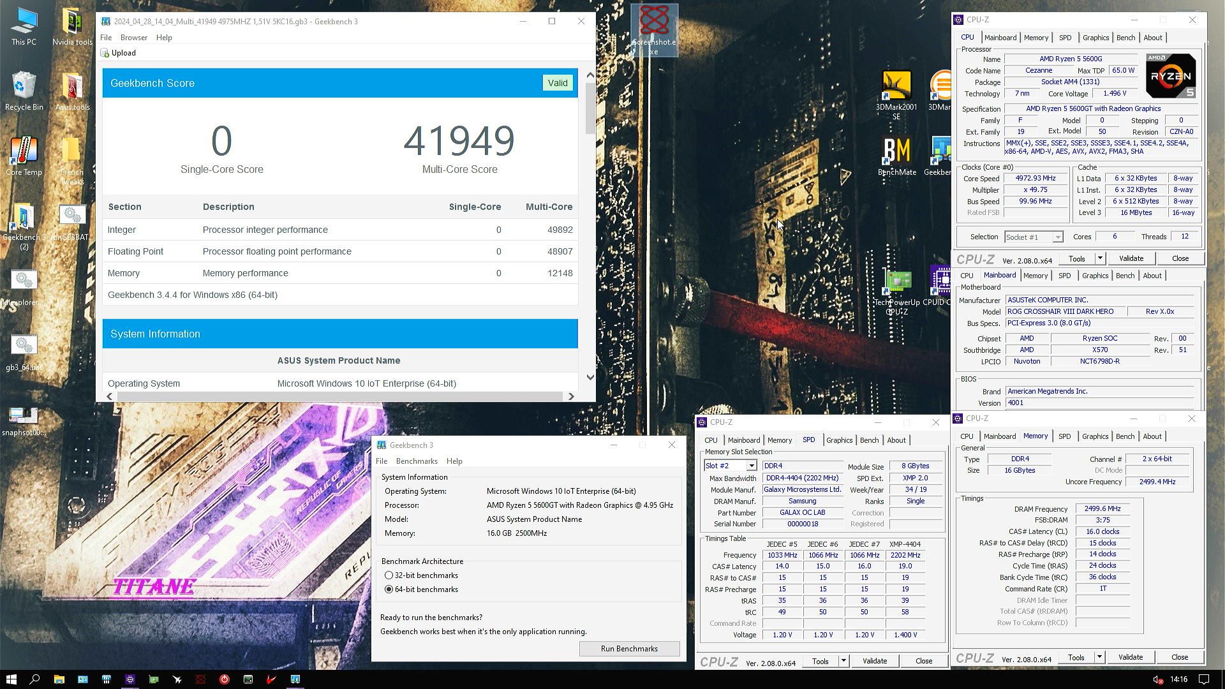Click Run Benchmarks button
The image size is (1225, 689).
pyautogui.click(x=629, y=649)
